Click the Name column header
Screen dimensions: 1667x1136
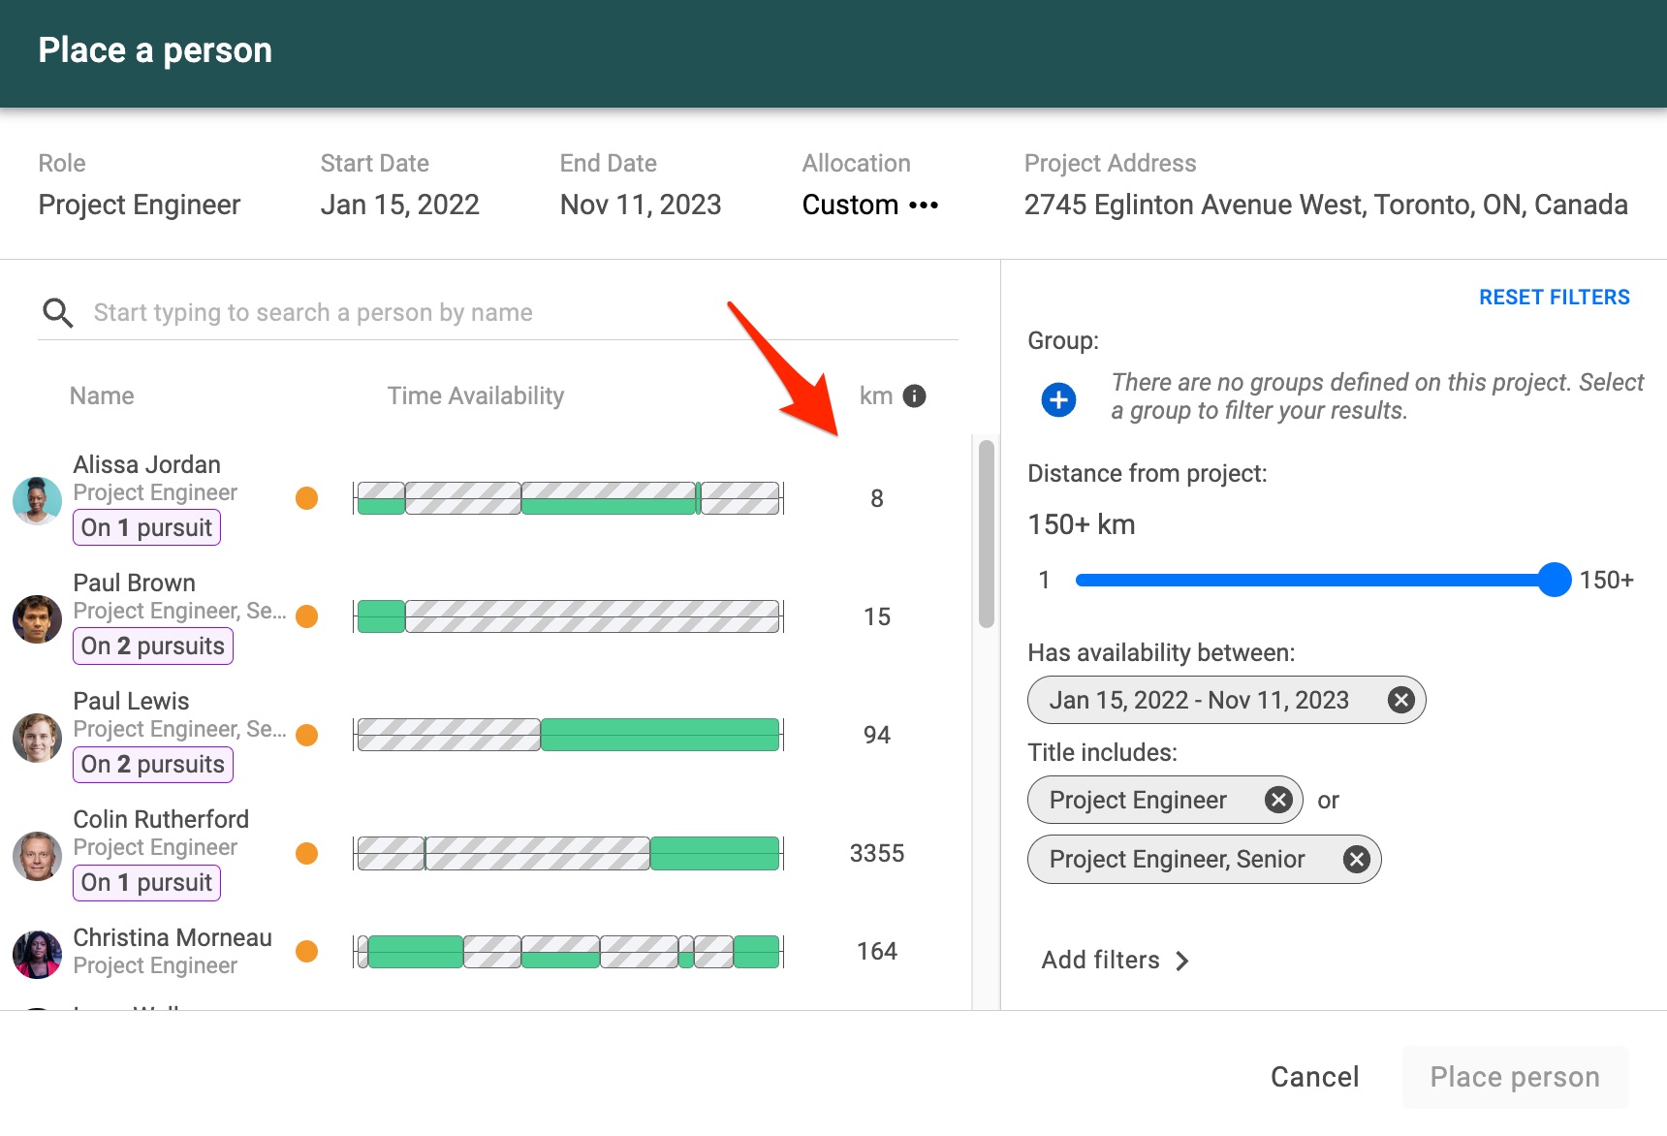[102, 395]
